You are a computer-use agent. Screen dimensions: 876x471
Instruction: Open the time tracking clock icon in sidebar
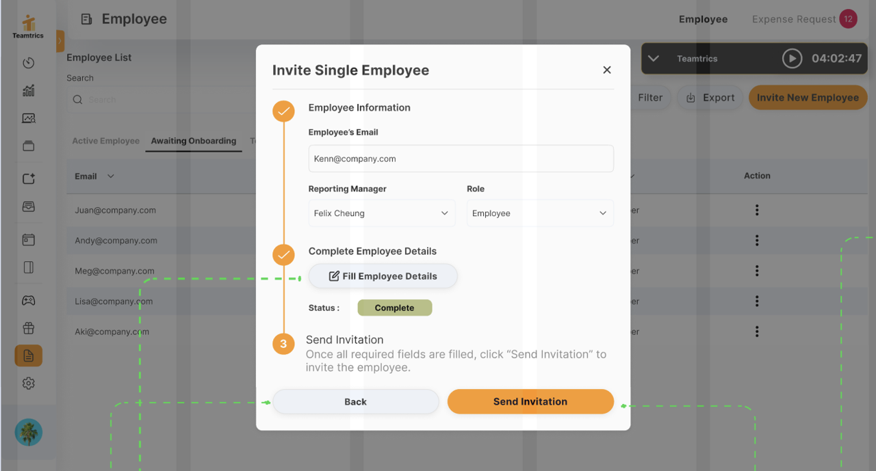[28, 63]
